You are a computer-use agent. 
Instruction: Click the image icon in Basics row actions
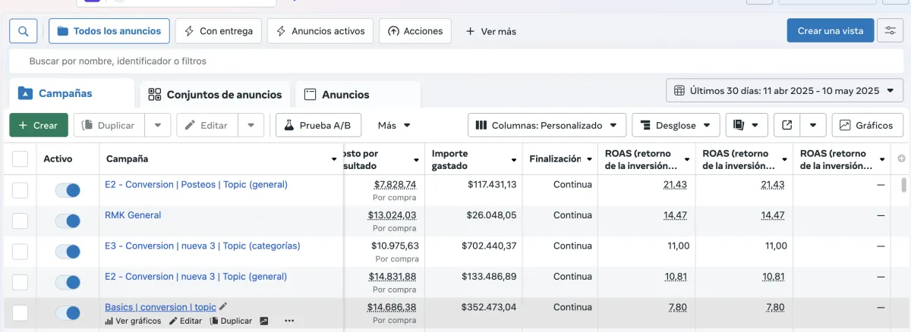[x=264, y=321]
